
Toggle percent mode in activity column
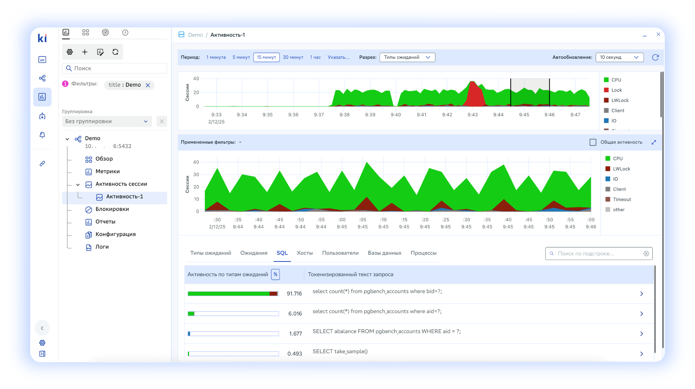coord(276,274)
